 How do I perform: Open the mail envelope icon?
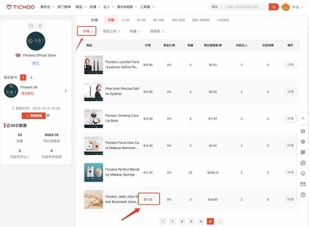point(303,184)
